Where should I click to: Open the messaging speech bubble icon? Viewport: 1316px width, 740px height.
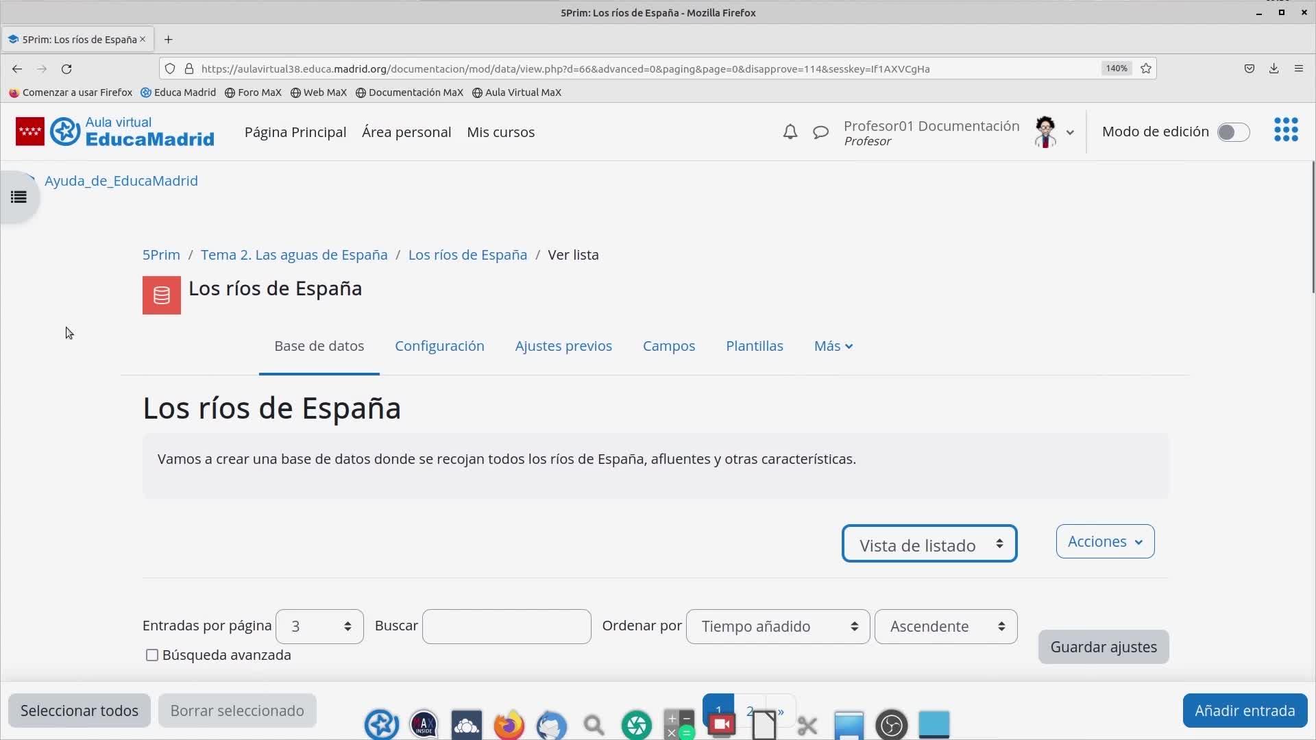(820, 132)
